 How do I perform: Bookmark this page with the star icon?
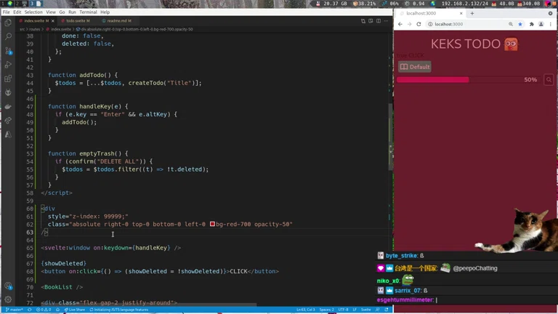coord(520,24)
